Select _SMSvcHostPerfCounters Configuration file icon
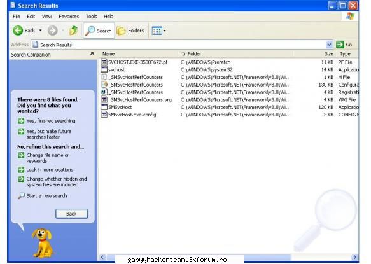The width and height of the screenshot is (371, 264). pyautogui.click(x=104, y=85)
